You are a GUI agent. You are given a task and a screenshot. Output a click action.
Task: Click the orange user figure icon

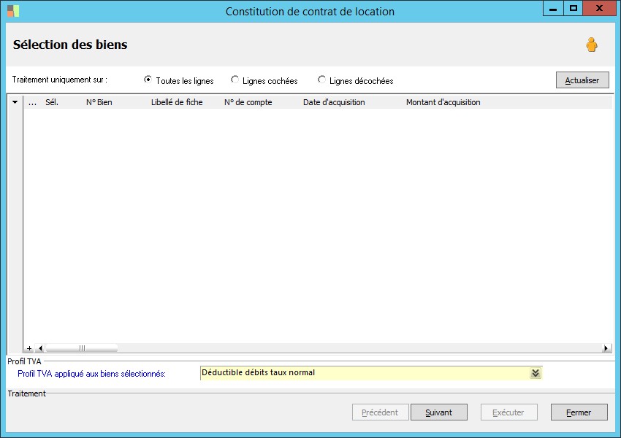[x=592, y=45]
